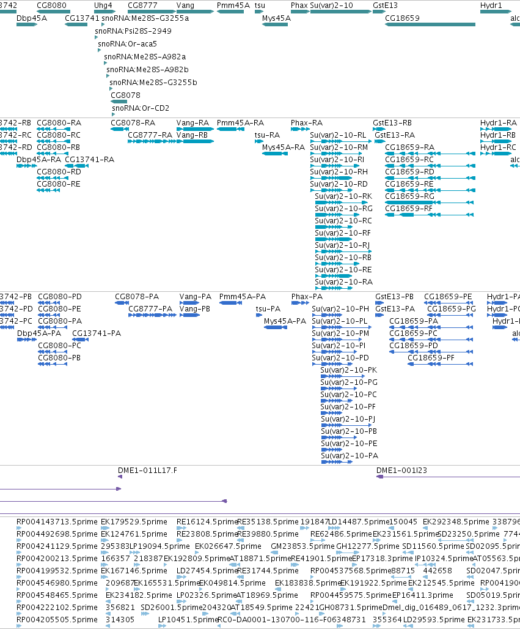520x629 pixels.
Task: Click snoRNA:Me28S-A982a label
Action: pos(145,56)
